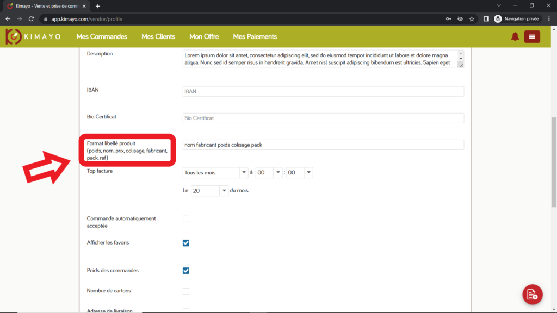557x313 pixels.
Task: Click the Kimayo logo
Action: click(33, 36)
